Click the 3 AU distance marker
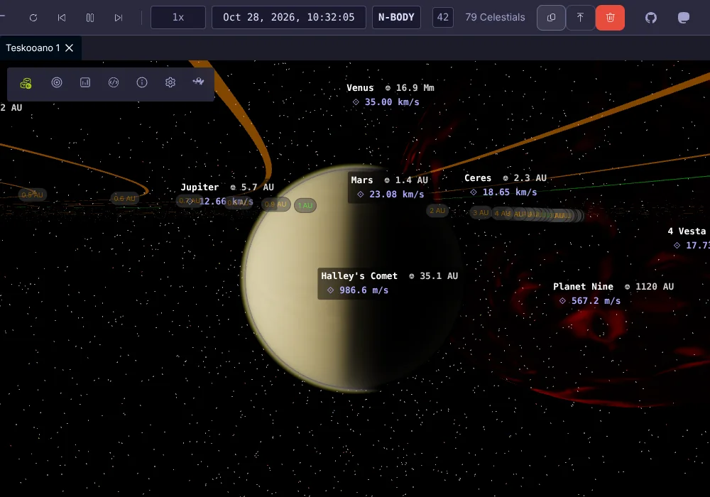710x497 pixels. point(481,212)
